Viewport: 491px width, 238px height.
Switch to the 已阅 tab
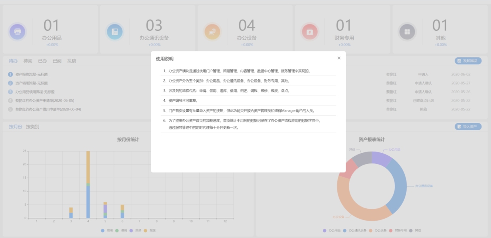coord(57,61)
